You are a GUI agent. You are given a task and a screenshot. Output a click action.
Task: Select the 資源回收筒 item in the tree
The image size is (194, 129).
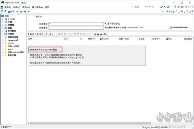tap(13, 37)
